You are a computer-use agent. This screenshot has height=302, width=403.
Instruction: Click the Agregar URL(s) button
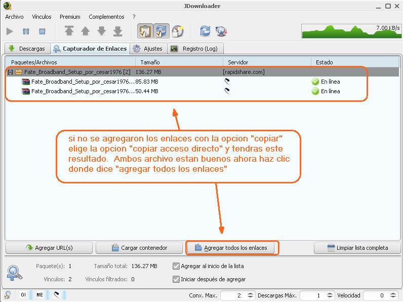[49, 248]
